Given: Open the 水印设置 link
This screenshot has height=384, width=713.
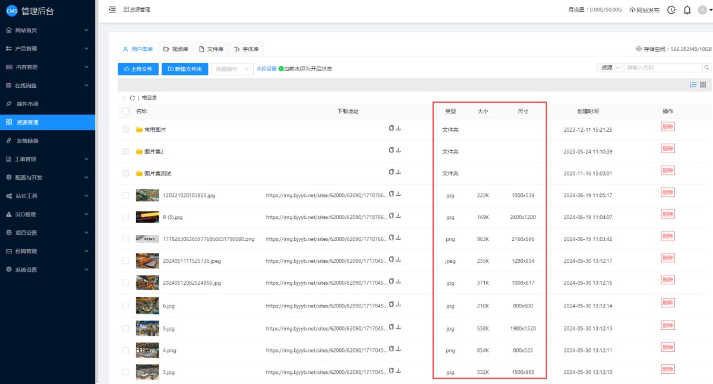Looking at the screenshot, I should pyautogui.click(x=266, y=69).
